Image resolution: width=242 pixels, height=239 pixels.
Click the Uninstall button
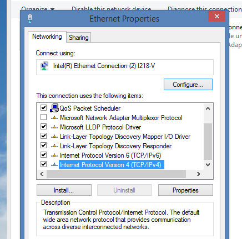click(124, 190)
